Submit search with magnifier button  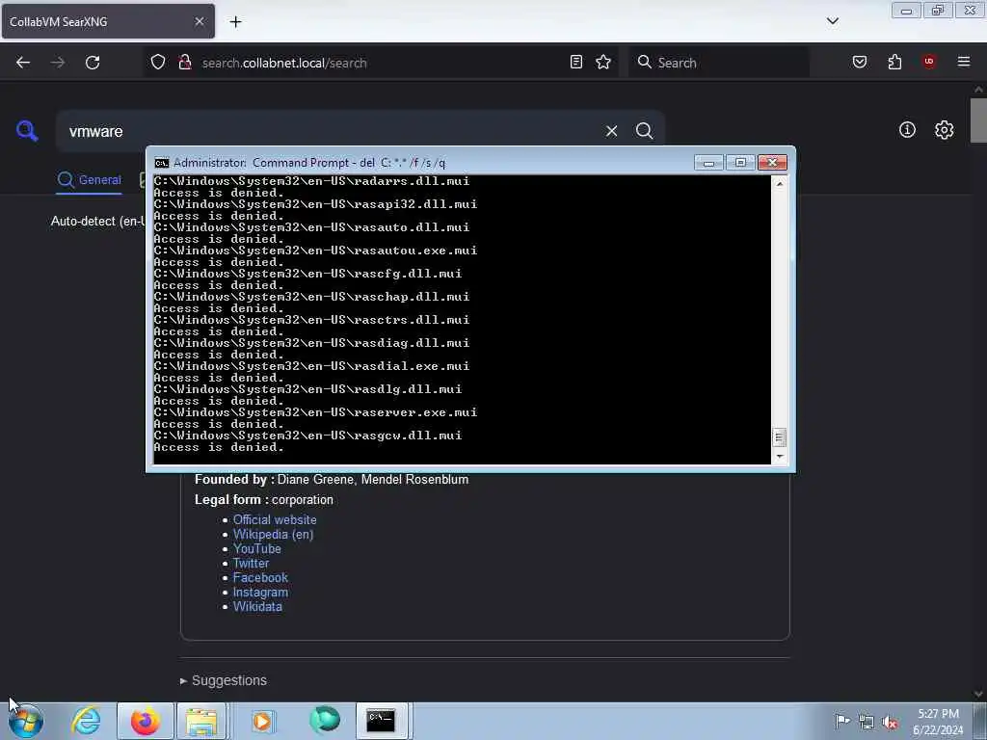[645, 131]
